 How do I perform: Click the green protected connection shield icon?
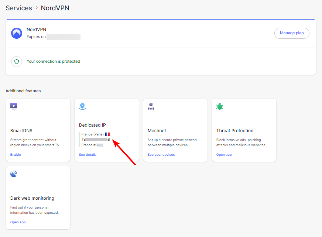(17, 62)
